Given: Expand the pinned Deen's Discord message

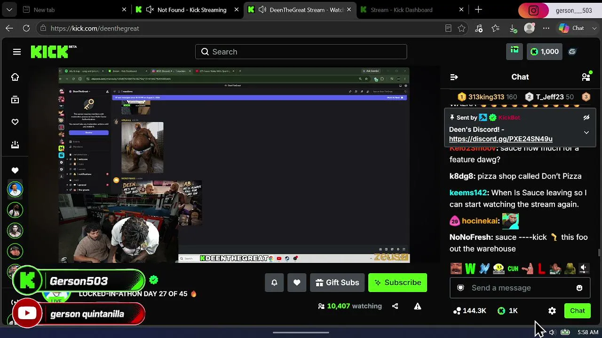Looking at the screenshot, I should (x=586, y=133).
